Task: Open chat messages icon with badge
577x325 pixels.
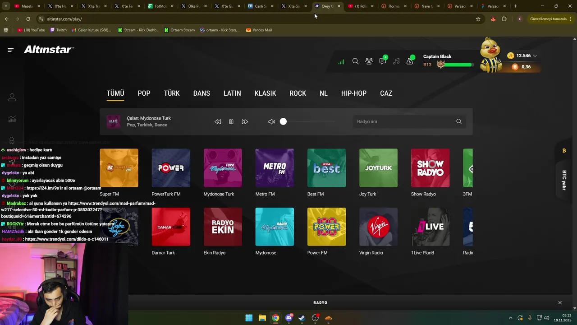Action: click(383, 60)
